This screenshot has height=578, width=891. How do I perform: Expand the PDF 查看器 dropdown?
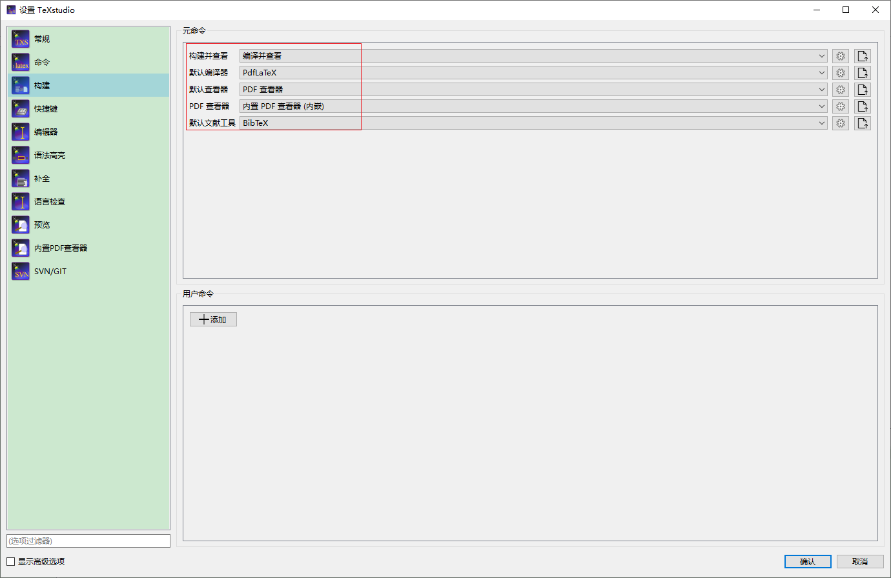click(533, 106)
